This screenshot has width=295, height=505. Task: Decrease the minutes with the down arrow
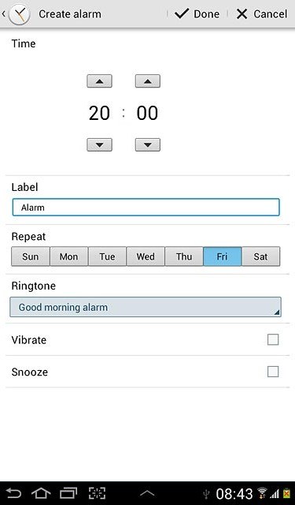148,144
